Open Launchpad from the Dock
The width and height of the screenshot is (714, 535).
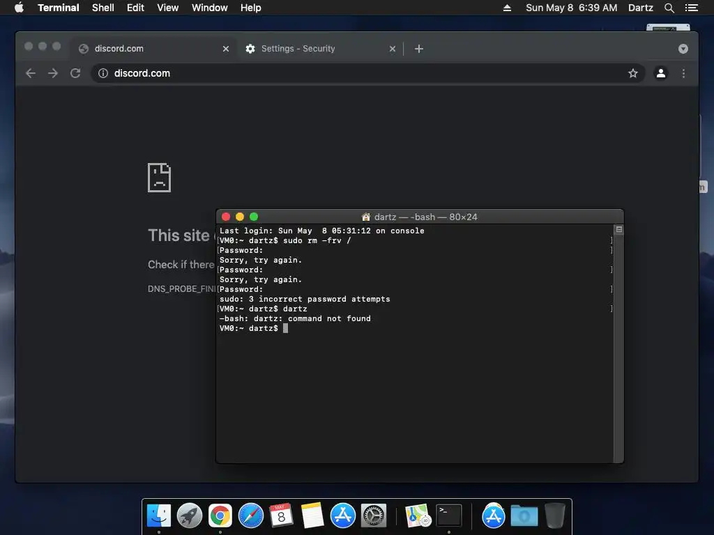(x=190, y=516)
